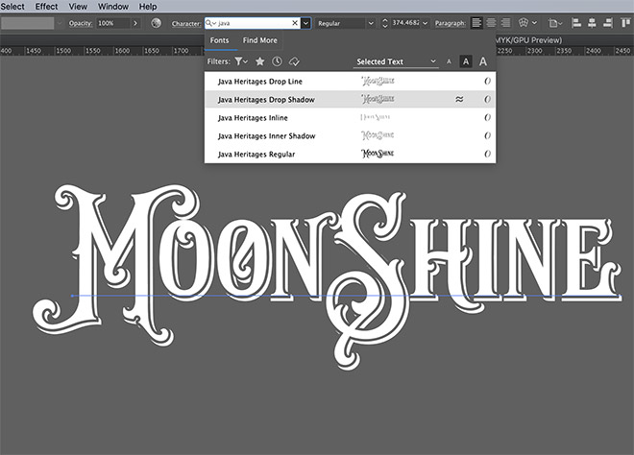Click the recolor artwork globe icon
Image resolution: width=634 pixels, height=455 pixels.
156,22
